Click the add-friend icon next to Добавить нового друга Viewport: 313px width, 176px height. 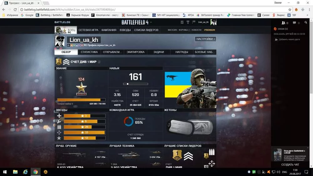point(276,39)
